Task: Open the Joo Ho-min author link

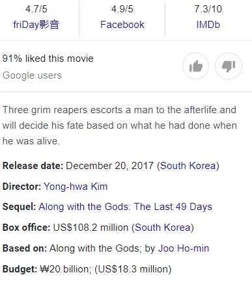Action: [x=184, y=248]
